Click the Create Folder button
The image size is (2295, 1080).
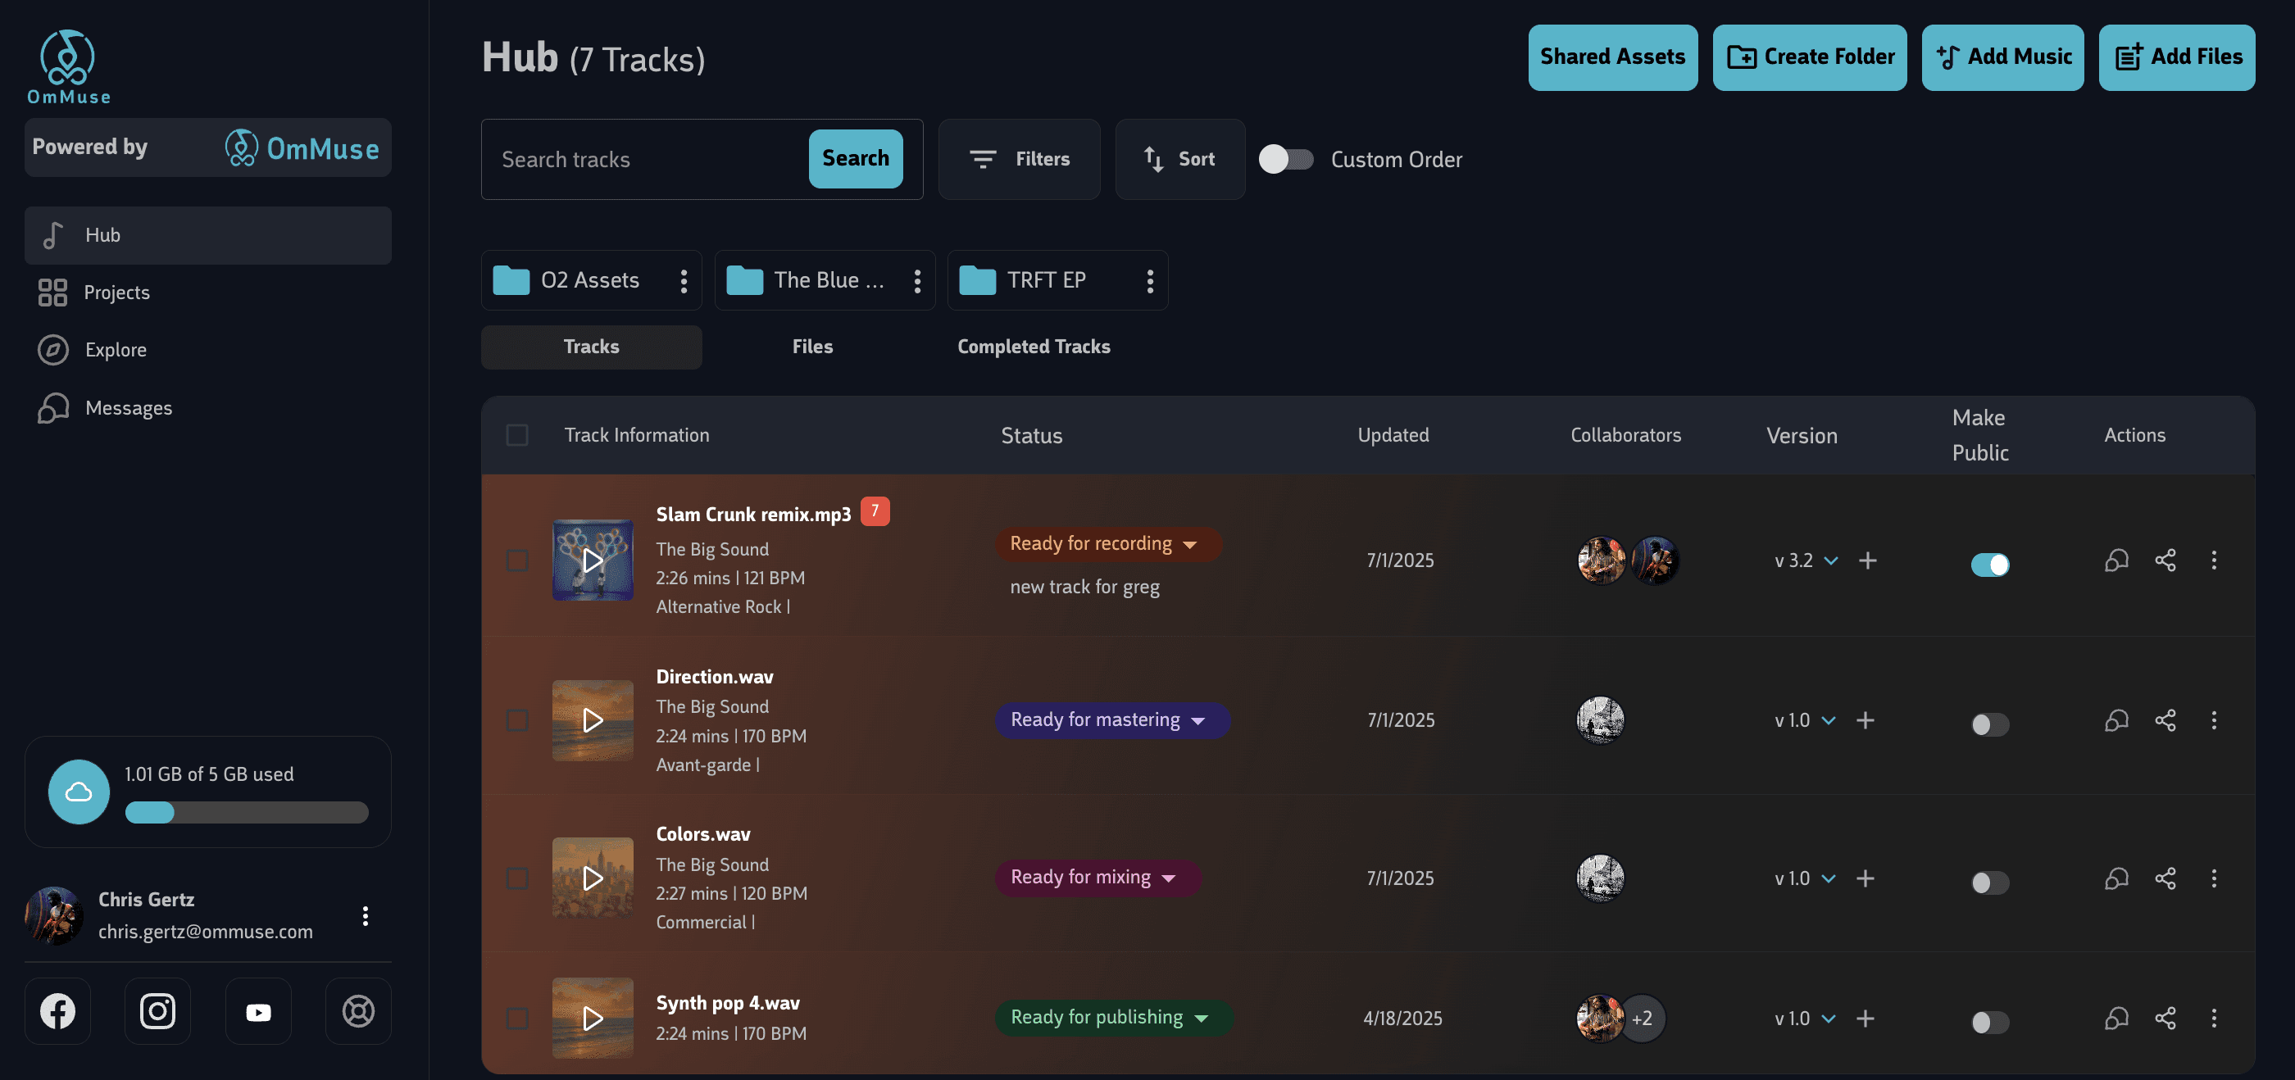[x=1809, y=57]
